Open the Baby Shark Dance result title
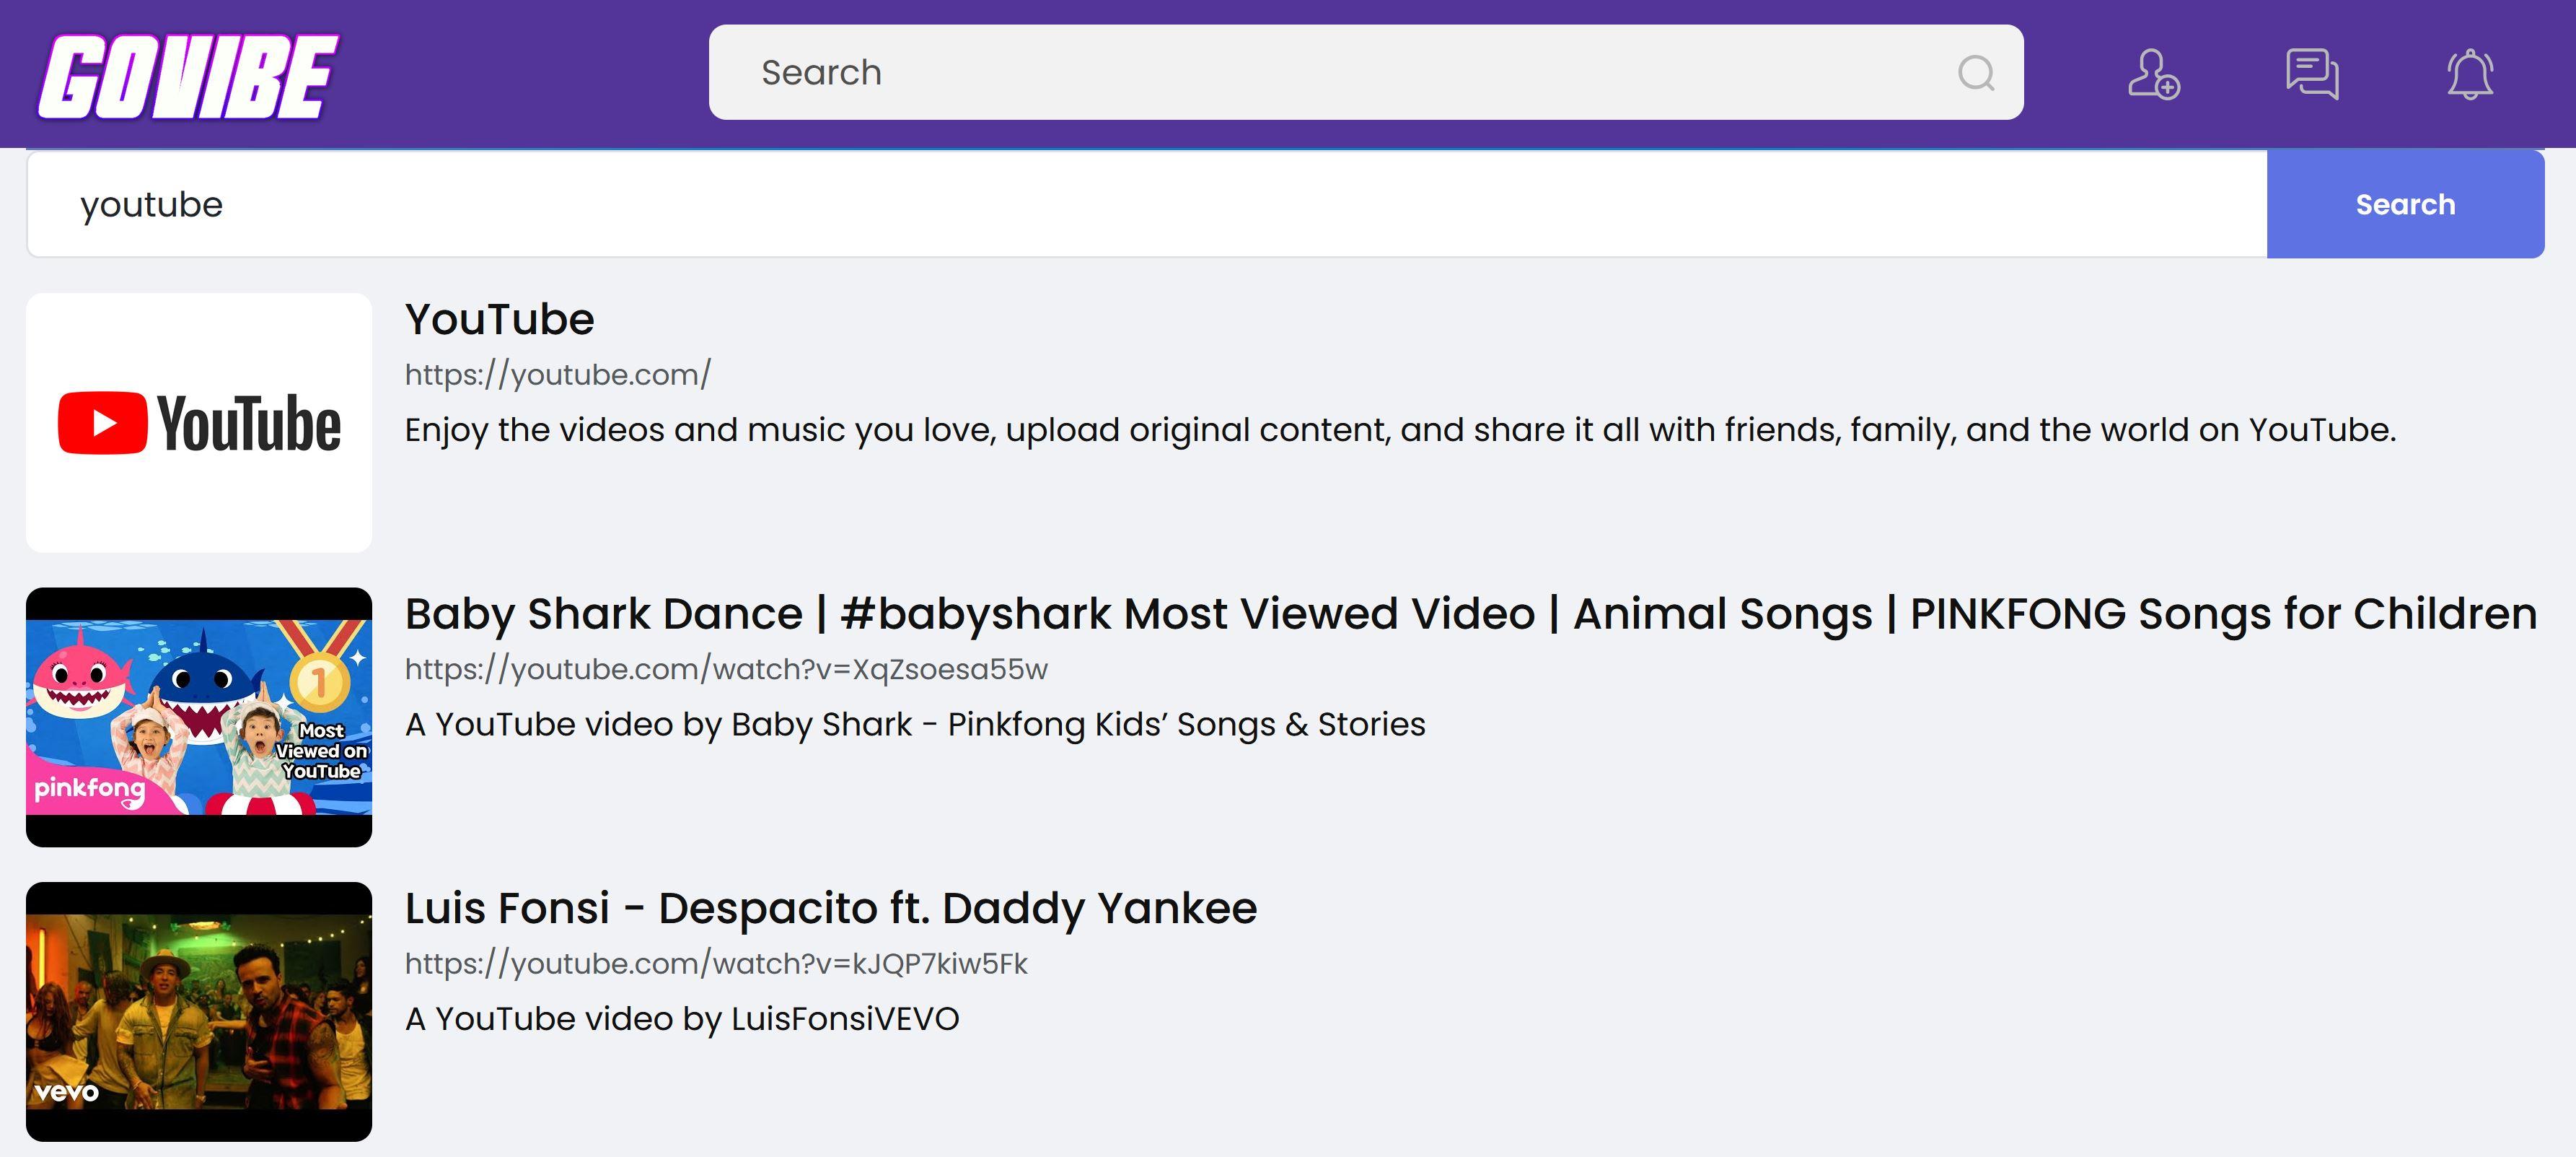The image size is (2576, 1157). [1470, 614]
